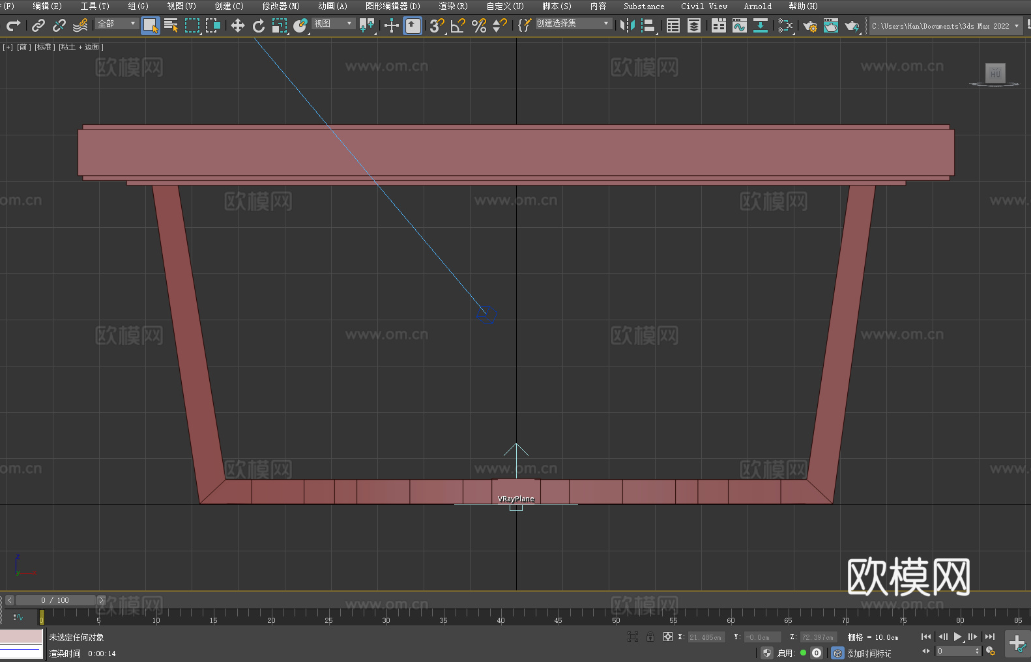Image resolution: width=1031 pixels, height=662 pixels.
Task: Toggle the Select Object tool
Action: tap(151, 25)
